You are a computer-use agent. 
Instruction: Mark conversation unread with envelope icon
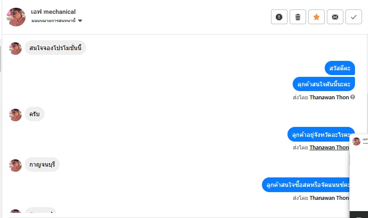[x=335, y=17]
